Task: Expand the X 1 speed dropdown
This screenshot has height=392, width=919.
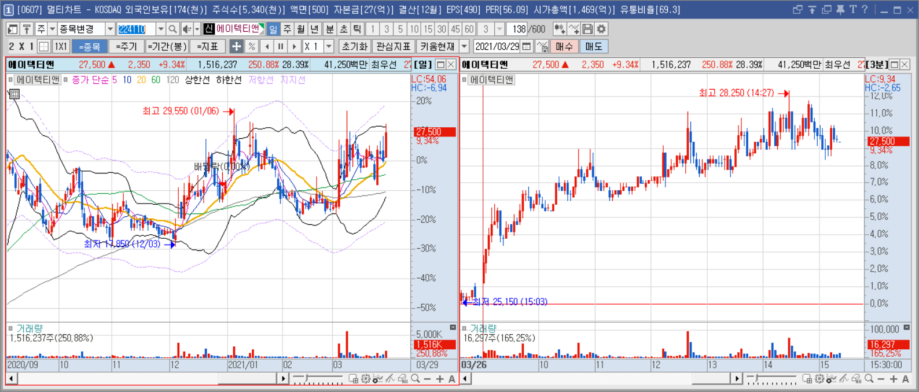Action: 329,46
